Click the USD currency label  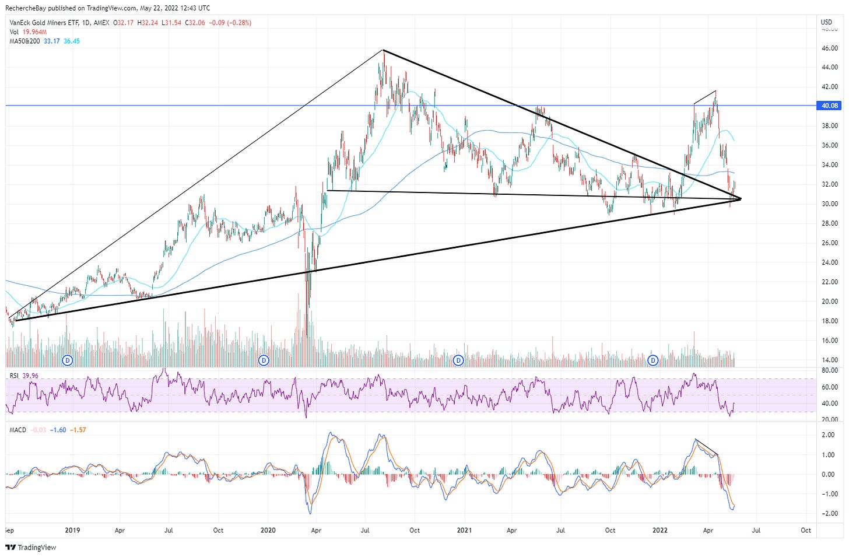[826, 22]
